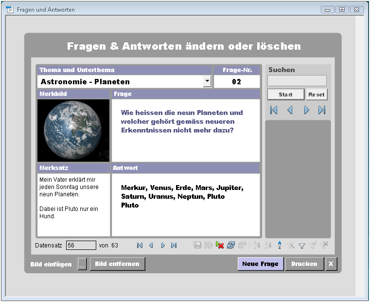Click the Neue Frage button
Screen dimensions: 370x302
tap(260, 264)
